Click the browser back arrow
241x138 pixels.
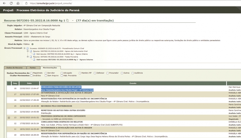(3, 3)
